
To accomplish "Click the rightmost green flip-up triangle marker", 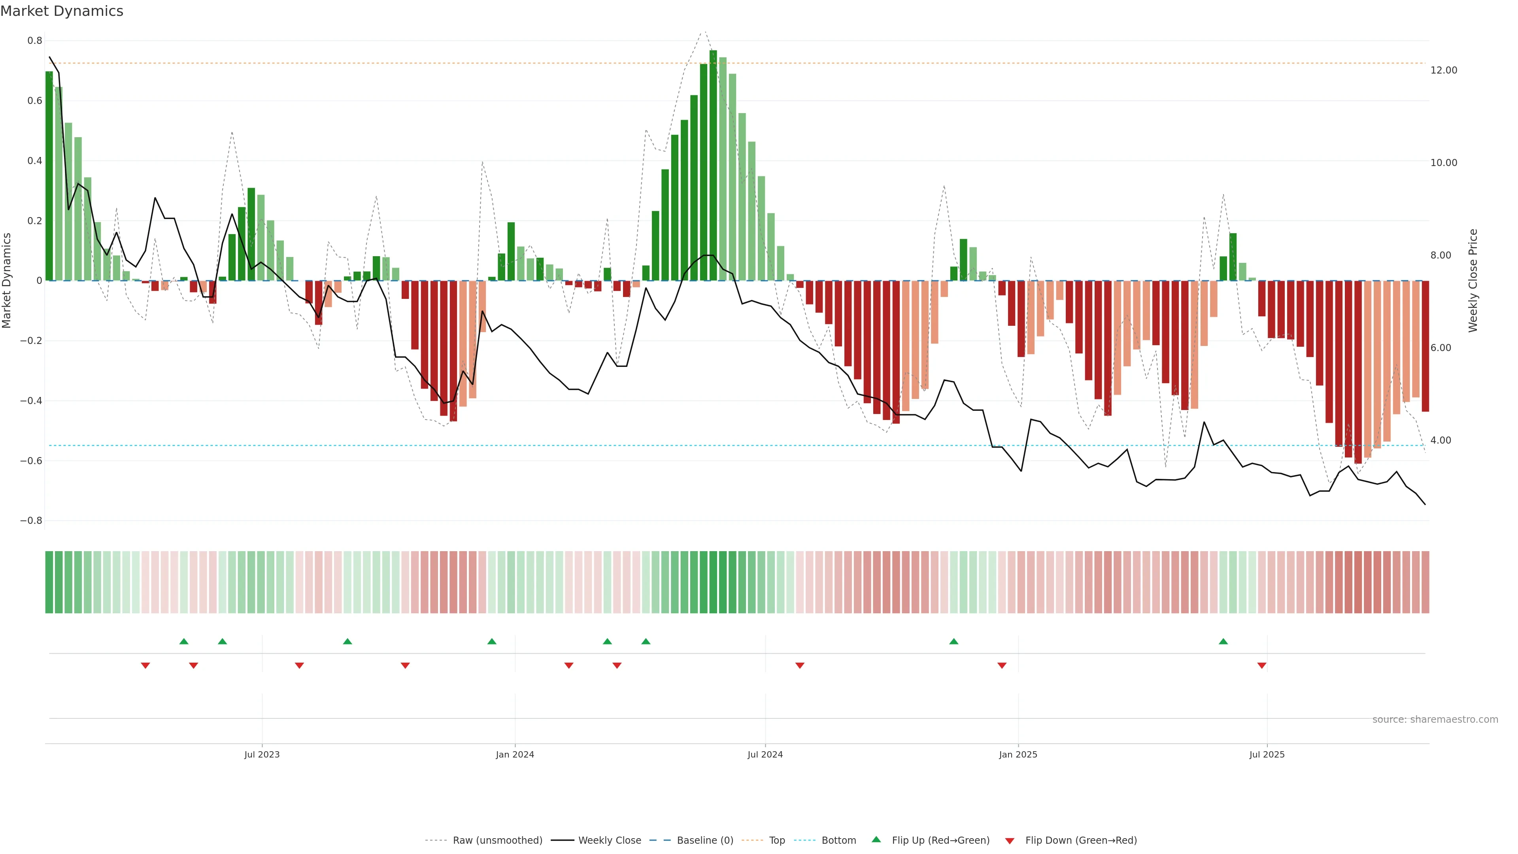I will point(1223,641).
